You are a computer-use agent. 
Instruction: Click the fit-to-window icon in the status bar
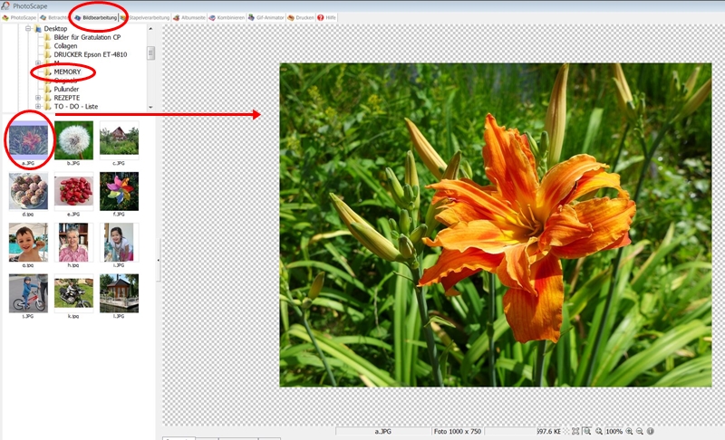(576, 432)
